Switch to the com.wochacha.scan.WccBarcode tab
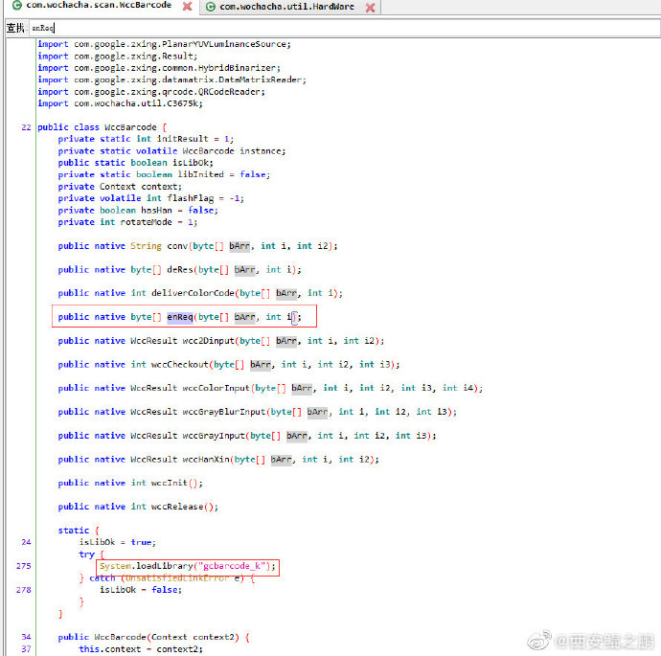Screen dimensions: 661x656 [x=99, y=6]
